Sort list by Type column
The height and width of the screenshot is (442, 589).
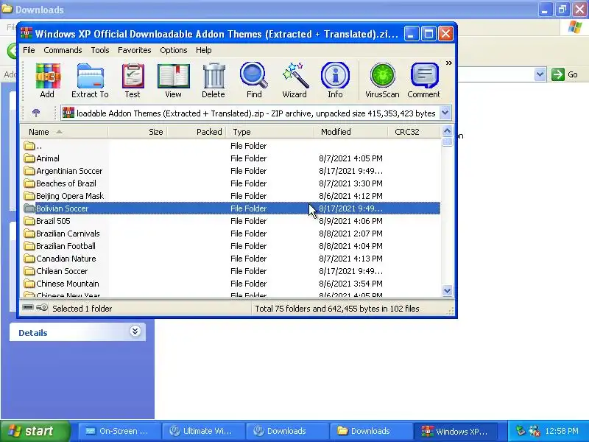click(x=270, y=132)
